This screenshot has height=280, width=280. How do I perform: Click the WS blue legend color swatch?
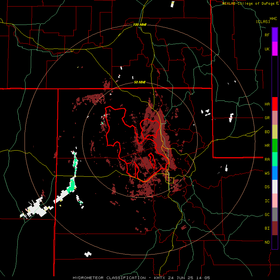click(275, 173)
